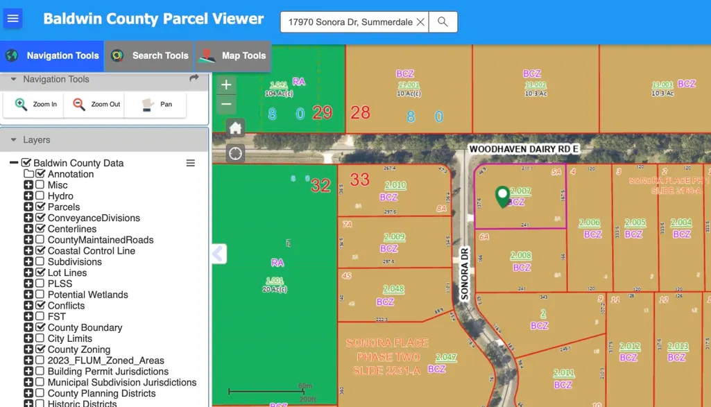Expand the Hydro layer plus icon
Image resolution: width=711 pixels, height=407 pixels.
coord(28,196)
